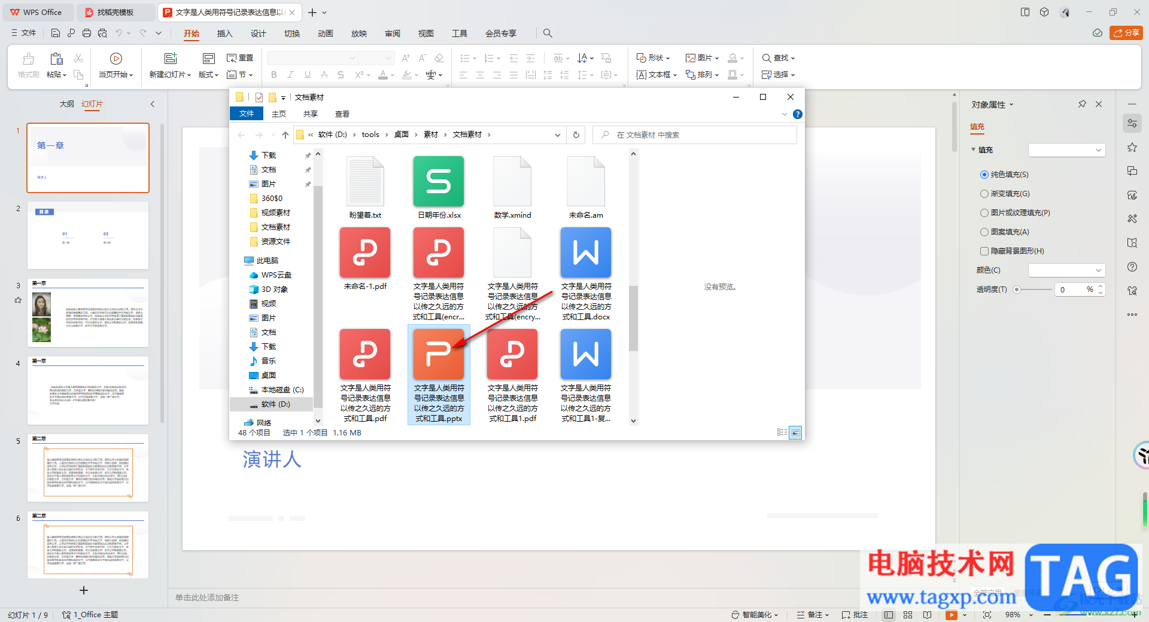
Task: Start slideshow with the 当页开始 play icon
Action: [116, 59]
